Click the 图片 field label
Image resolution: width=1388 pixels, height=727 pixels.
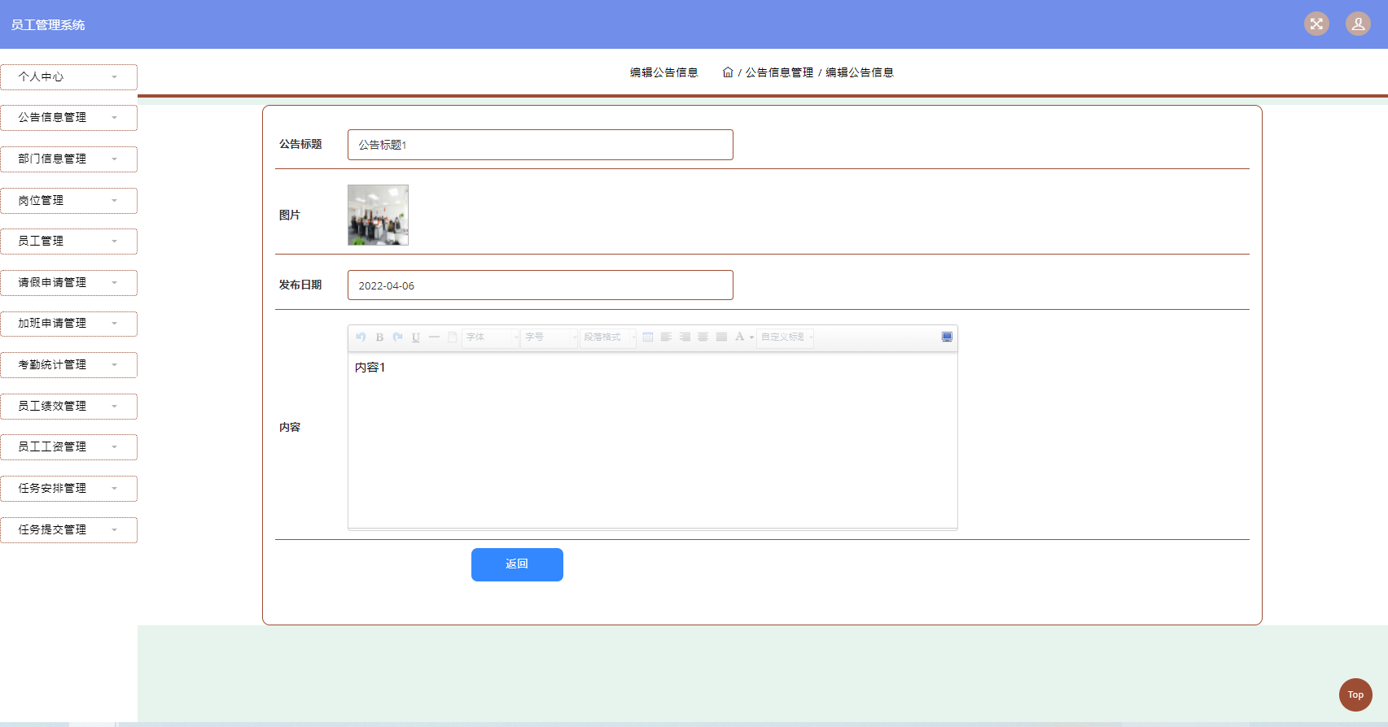[290, 215]
